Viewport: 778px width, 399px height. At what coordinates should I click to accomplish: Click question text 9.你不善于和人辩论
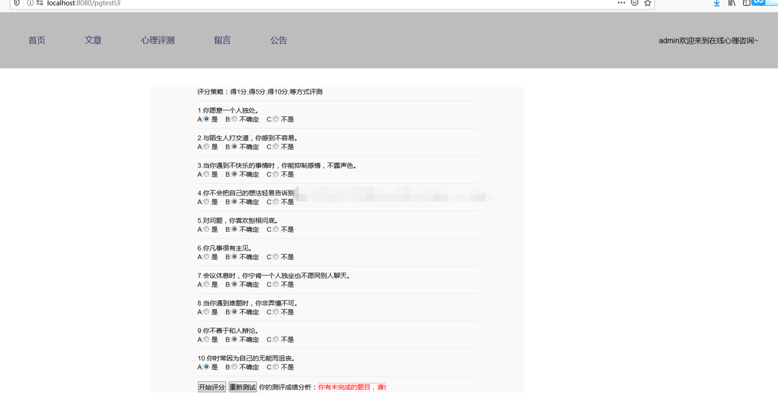click(x=228, y=331)
